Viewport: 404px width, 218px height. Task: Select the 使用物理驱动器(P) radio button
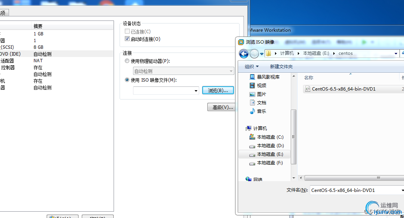(x=127, y=61)
